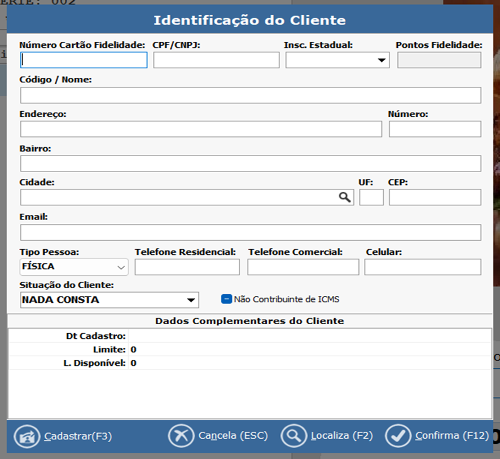500x459 pixels.
Task: Click into the CPF/CNPJ field
Action: (216, 60)
